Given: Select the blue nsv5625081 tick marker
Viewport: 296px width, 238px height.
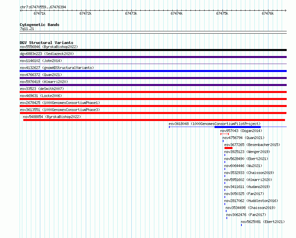Looking at the screenshot, I should tap(241, 225).
